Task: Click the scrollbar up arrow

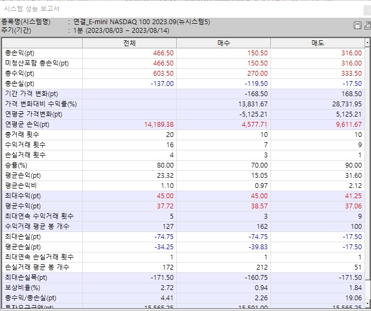Action: coord(368,42)
